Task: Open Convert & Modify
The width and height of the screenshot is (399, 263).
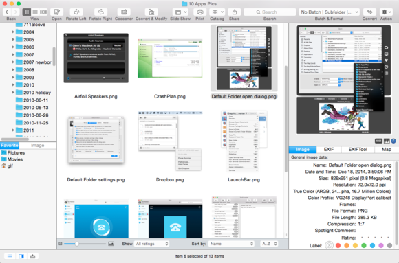Action: click(x=151, y=12)
